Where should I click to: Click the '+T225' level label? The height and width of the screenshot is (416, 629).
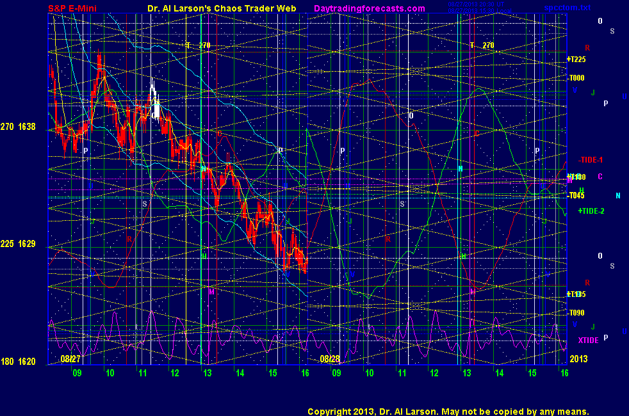[576, 60]
